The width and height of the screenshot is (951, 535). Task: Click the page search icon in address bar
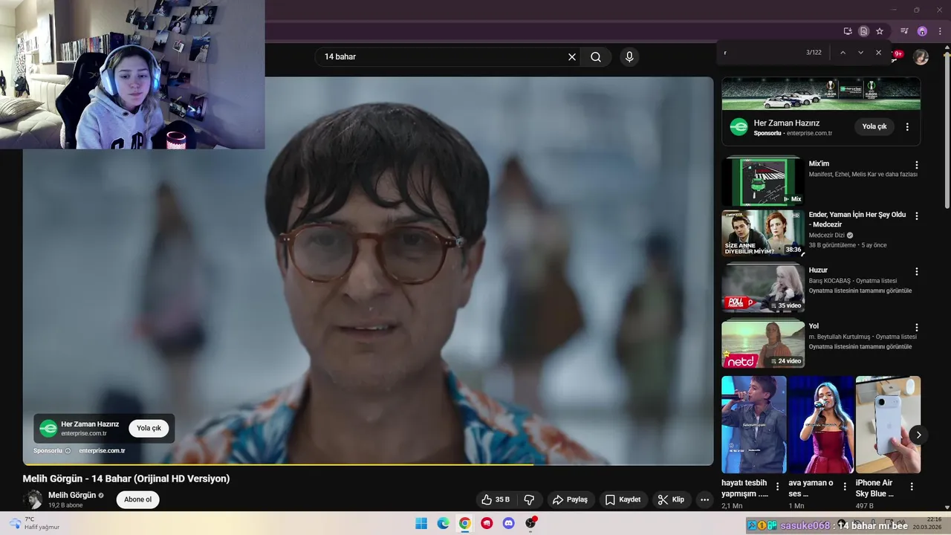863,31
